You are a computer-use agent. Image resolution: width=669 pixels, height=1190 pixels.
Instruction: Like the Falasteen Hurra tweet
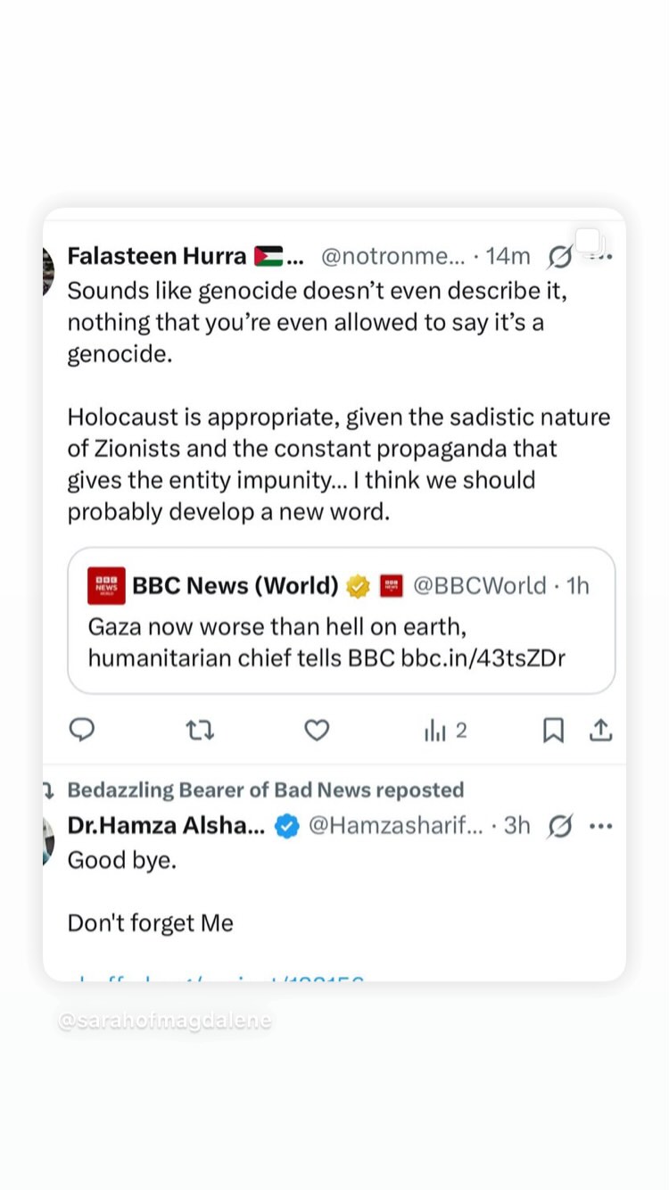317,731
